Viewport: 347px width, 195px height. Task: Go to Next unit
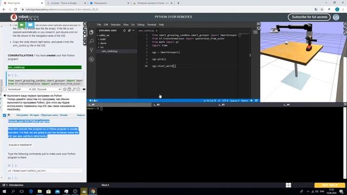[105, 185]
